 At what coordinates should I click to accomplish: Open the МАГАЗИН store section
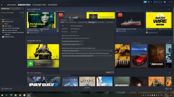coord(12,5)
